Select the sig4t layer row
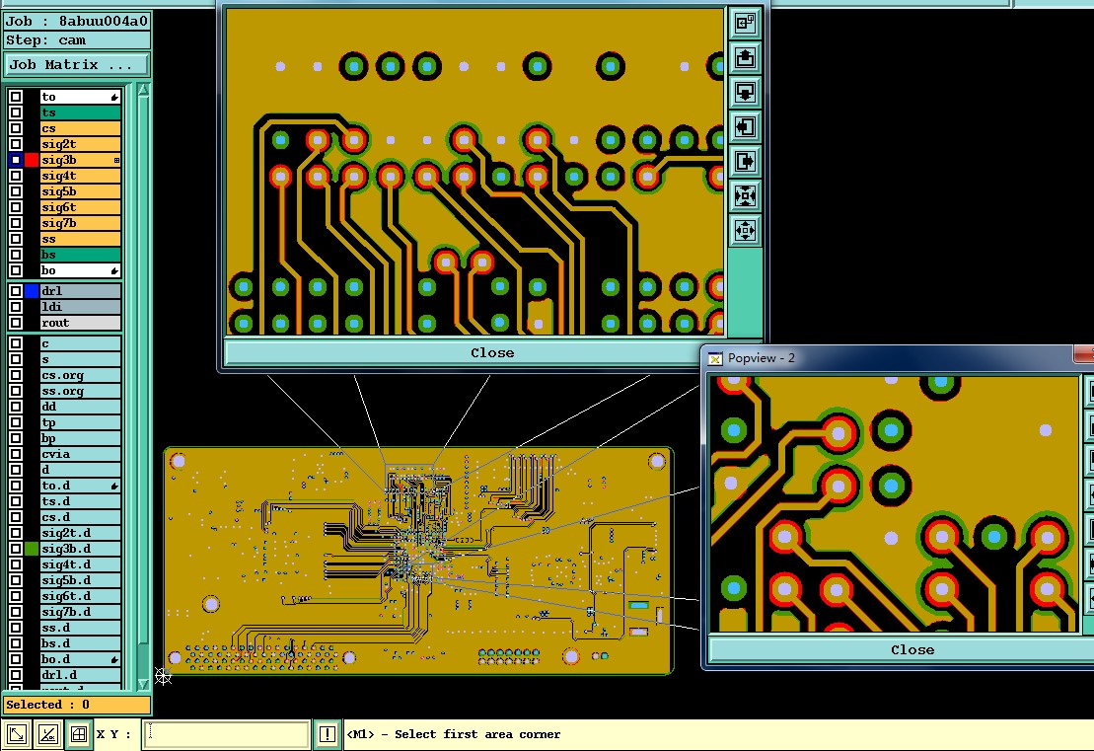The width and height of the screenshot is (1094, 751). [x=80, y=176]
